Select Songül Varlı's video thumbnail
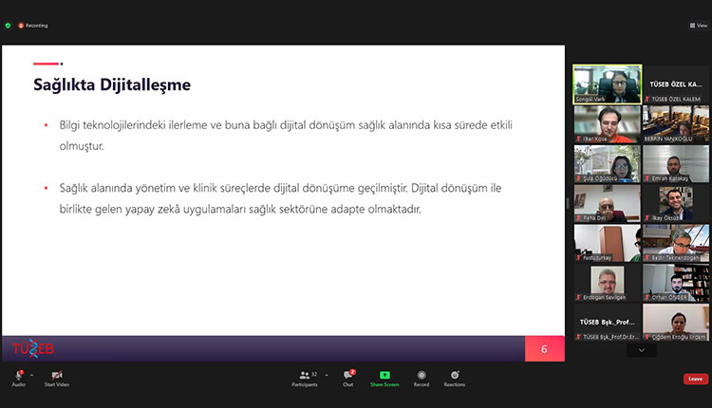 [x=607, y=83]
